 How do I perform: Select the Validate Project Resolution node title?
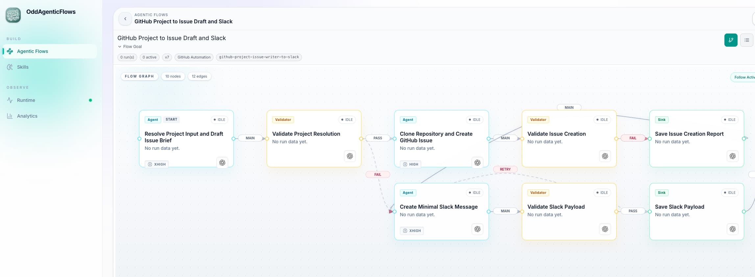[306, 134]
